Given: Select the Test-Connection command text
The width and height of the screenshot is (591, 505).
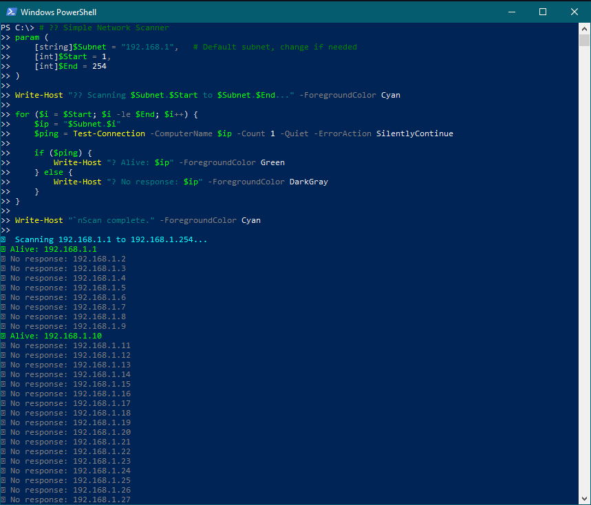Looking at the screenshot, I should coord(108,133).
